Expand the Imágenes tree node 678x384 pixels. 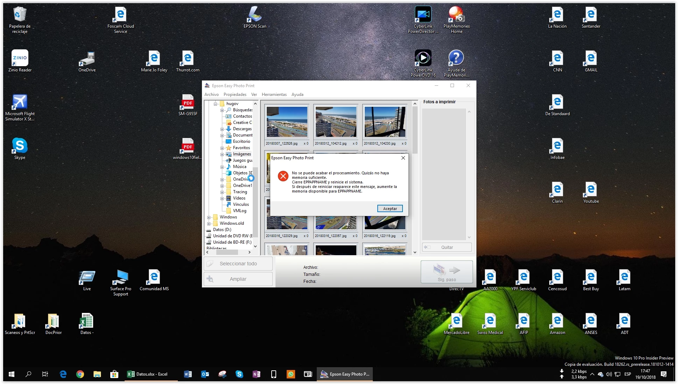point(222,154)
